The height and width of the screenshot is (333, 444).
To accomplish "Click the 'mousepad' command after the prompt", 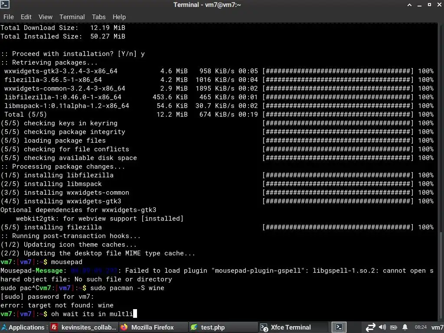I will (66, 262).
